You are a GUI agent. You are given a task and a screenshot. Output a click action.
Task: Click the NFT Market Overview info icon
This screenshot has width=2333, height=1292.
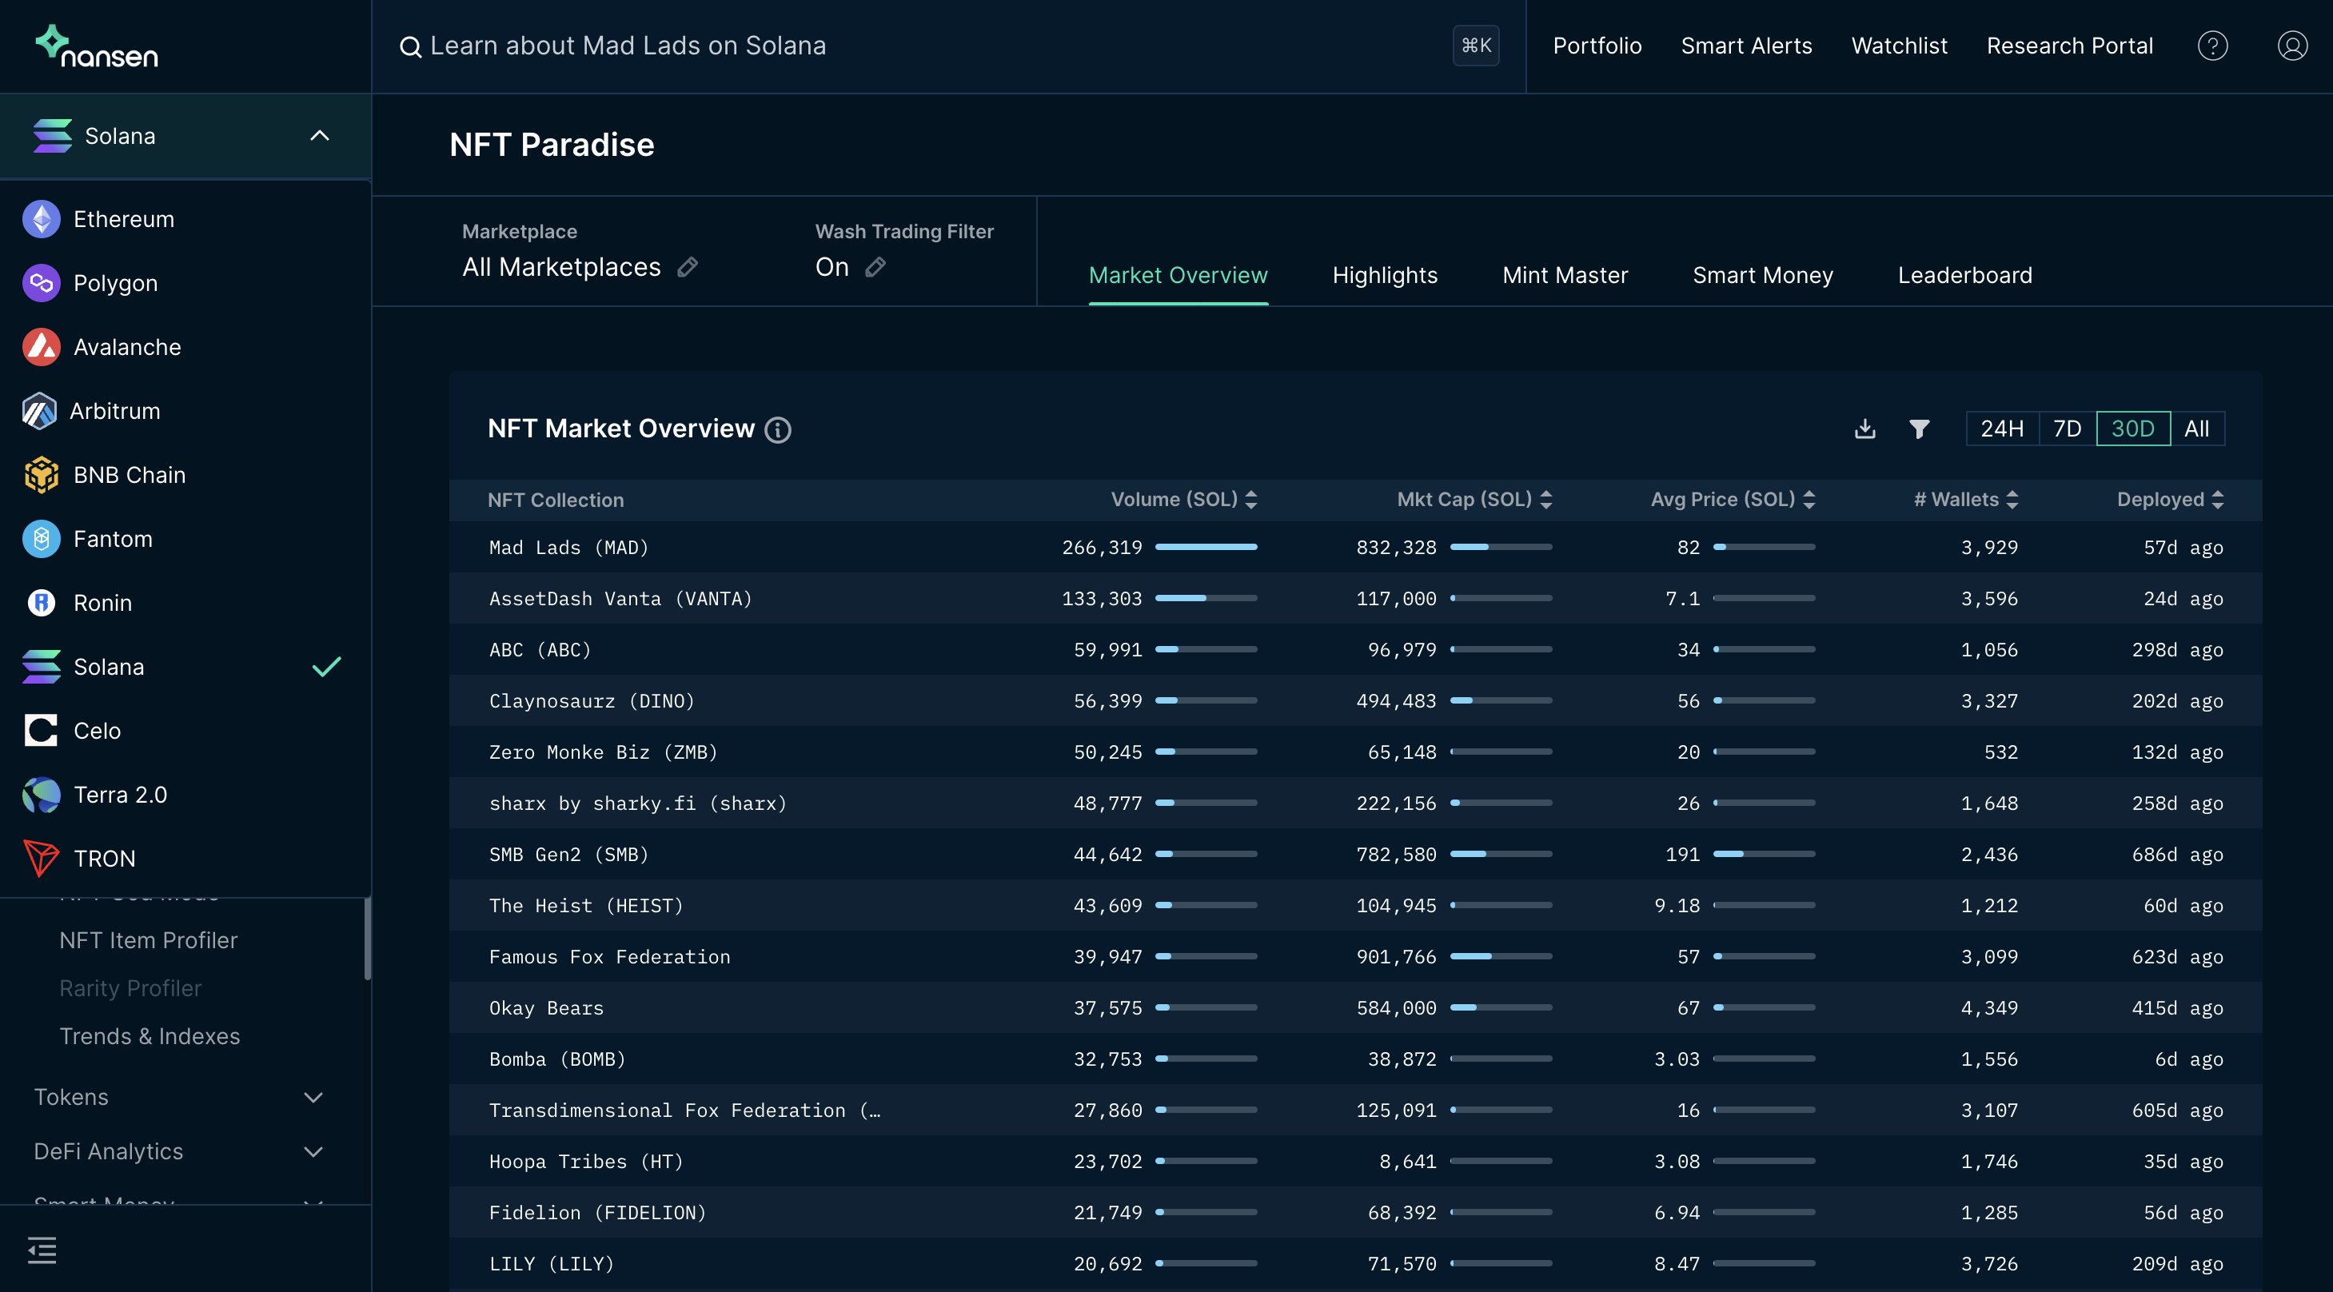point(777,429)
